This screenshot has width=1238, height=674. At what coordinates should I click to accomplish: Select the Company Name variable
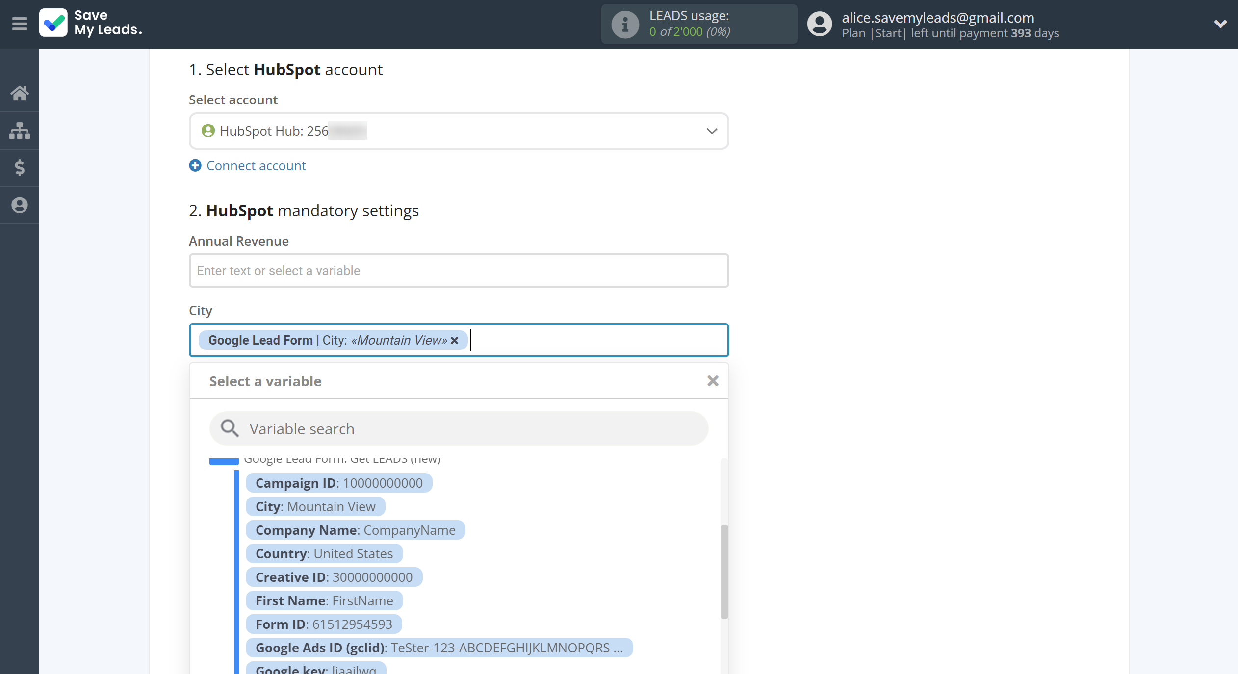tap(355, 530)
